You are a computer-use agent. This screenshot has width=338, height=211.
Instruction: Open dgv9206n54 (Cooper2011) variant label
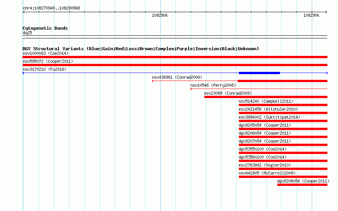(x=265, y=133)
